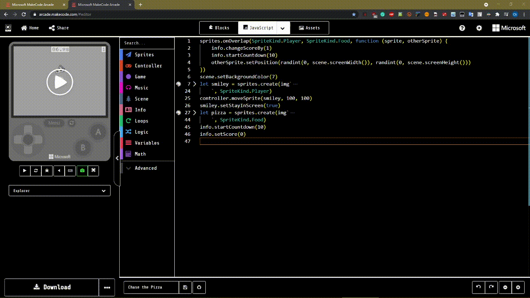Toggle the simulator keyboard controls icon

click(x=70, y=171)
